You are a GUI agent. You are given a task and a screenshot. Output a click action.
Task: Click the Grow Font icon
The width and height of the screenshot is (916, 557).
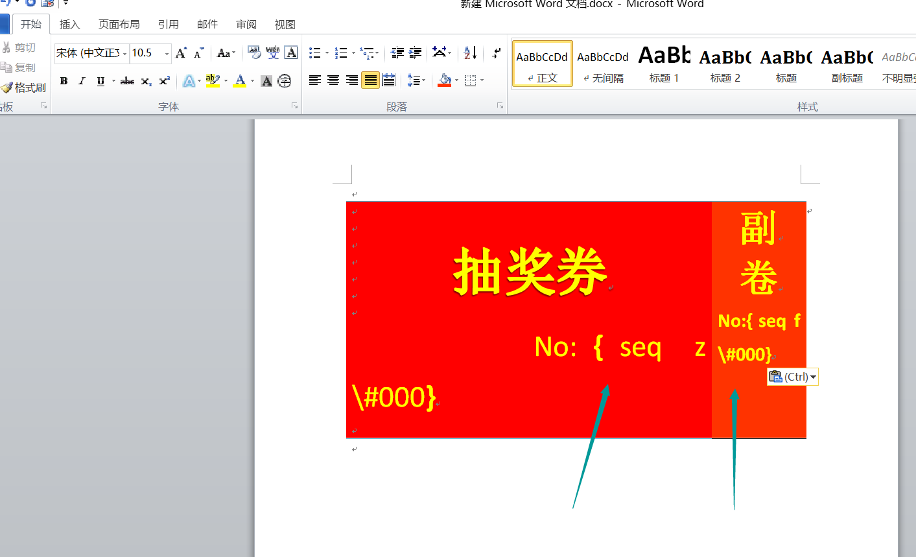pyautogui.click(x=181, y=53)
